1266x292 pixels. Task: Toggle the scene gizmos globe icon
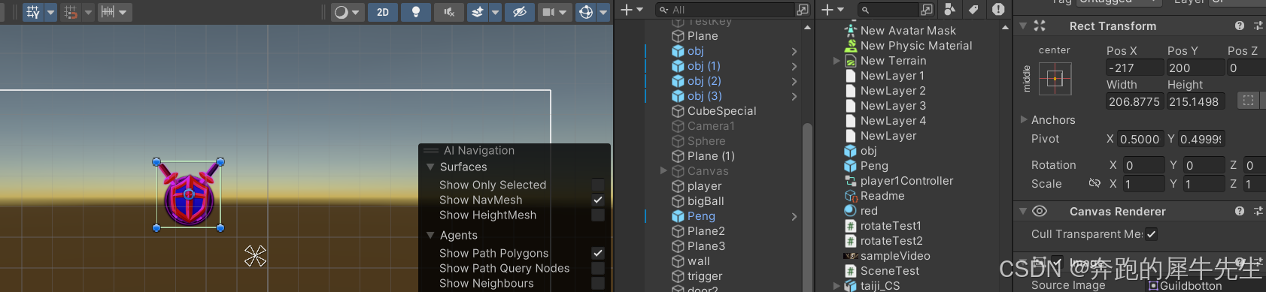click(x=586, y=12)
